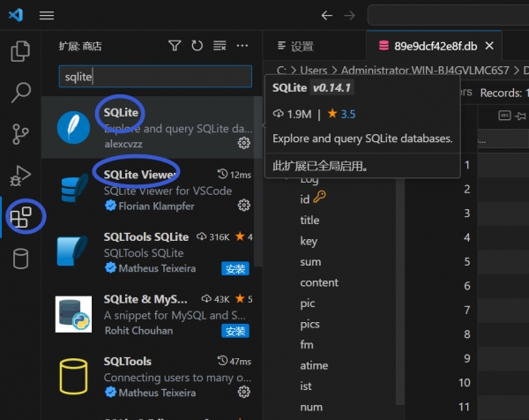
Task: Select the atime column
Action: pyautogui.click(x=314, y=365)
